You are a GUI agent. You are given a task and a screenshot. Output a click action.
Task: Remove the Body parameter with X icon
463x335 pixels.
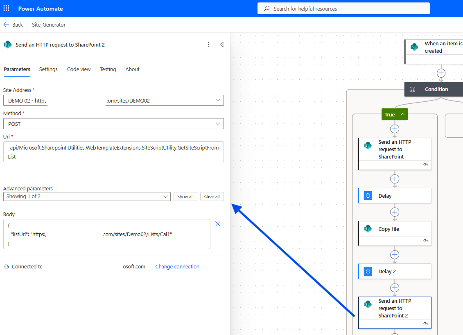(x=218, y=224)
